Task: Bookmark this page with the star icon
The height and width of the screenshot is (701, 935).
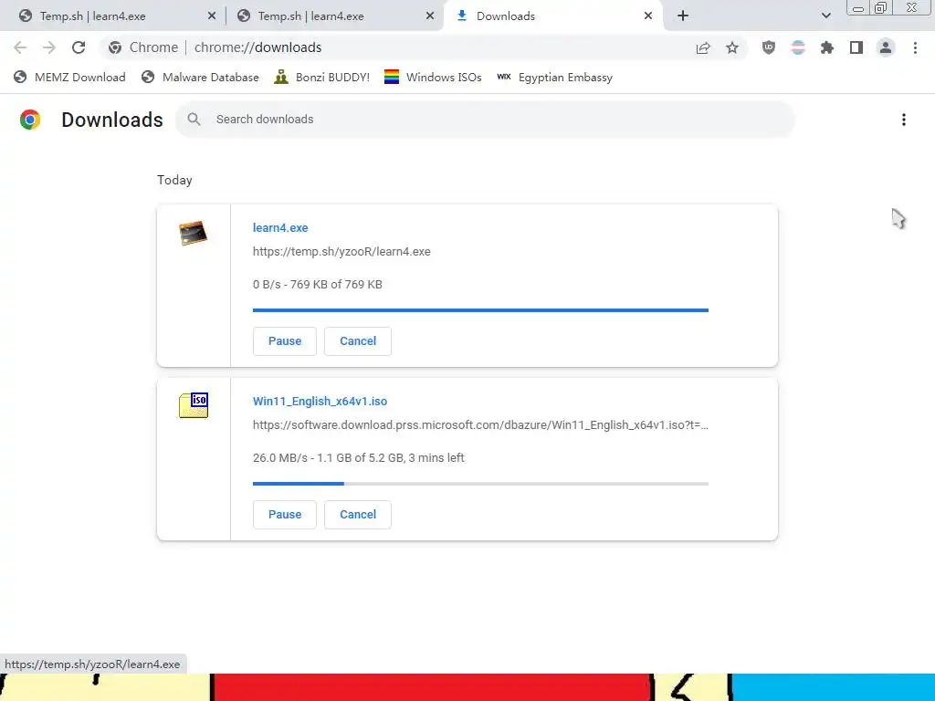Action: (x=732, y=47)
